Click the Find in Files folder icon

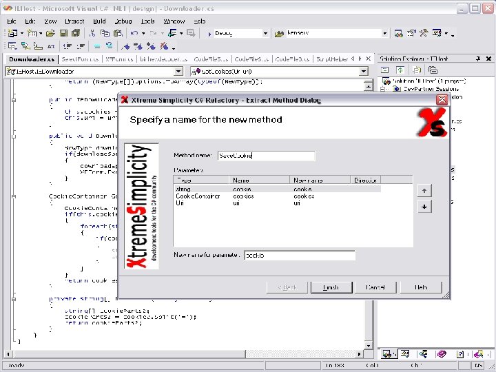[x=279, y=33]
